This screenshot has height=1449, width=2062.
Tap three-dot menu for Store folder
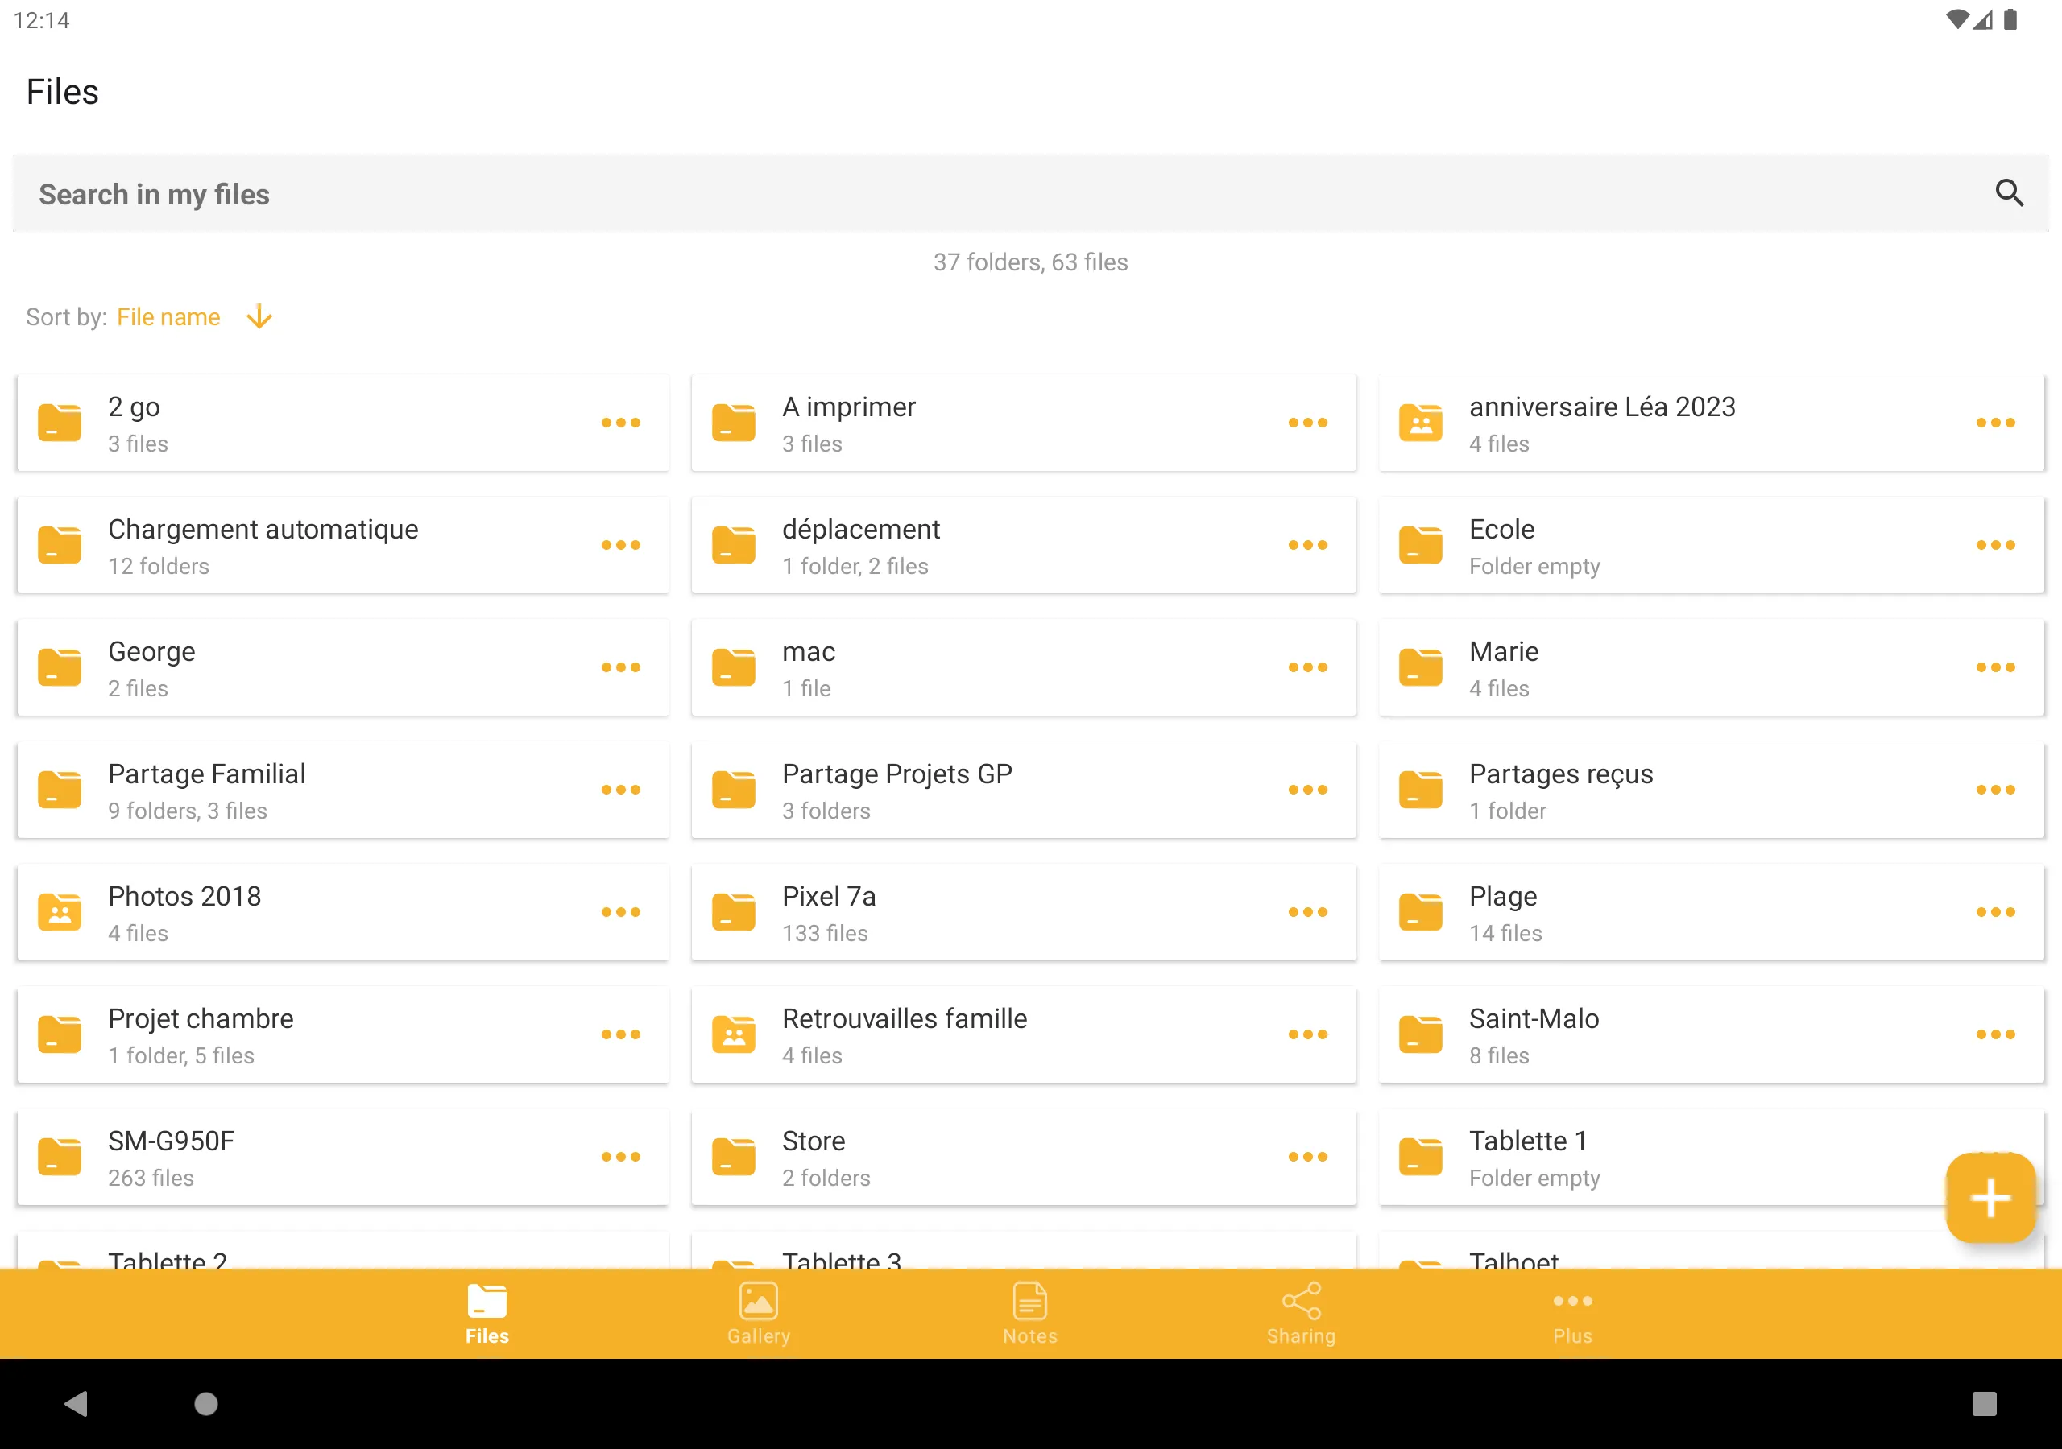1310,1158
